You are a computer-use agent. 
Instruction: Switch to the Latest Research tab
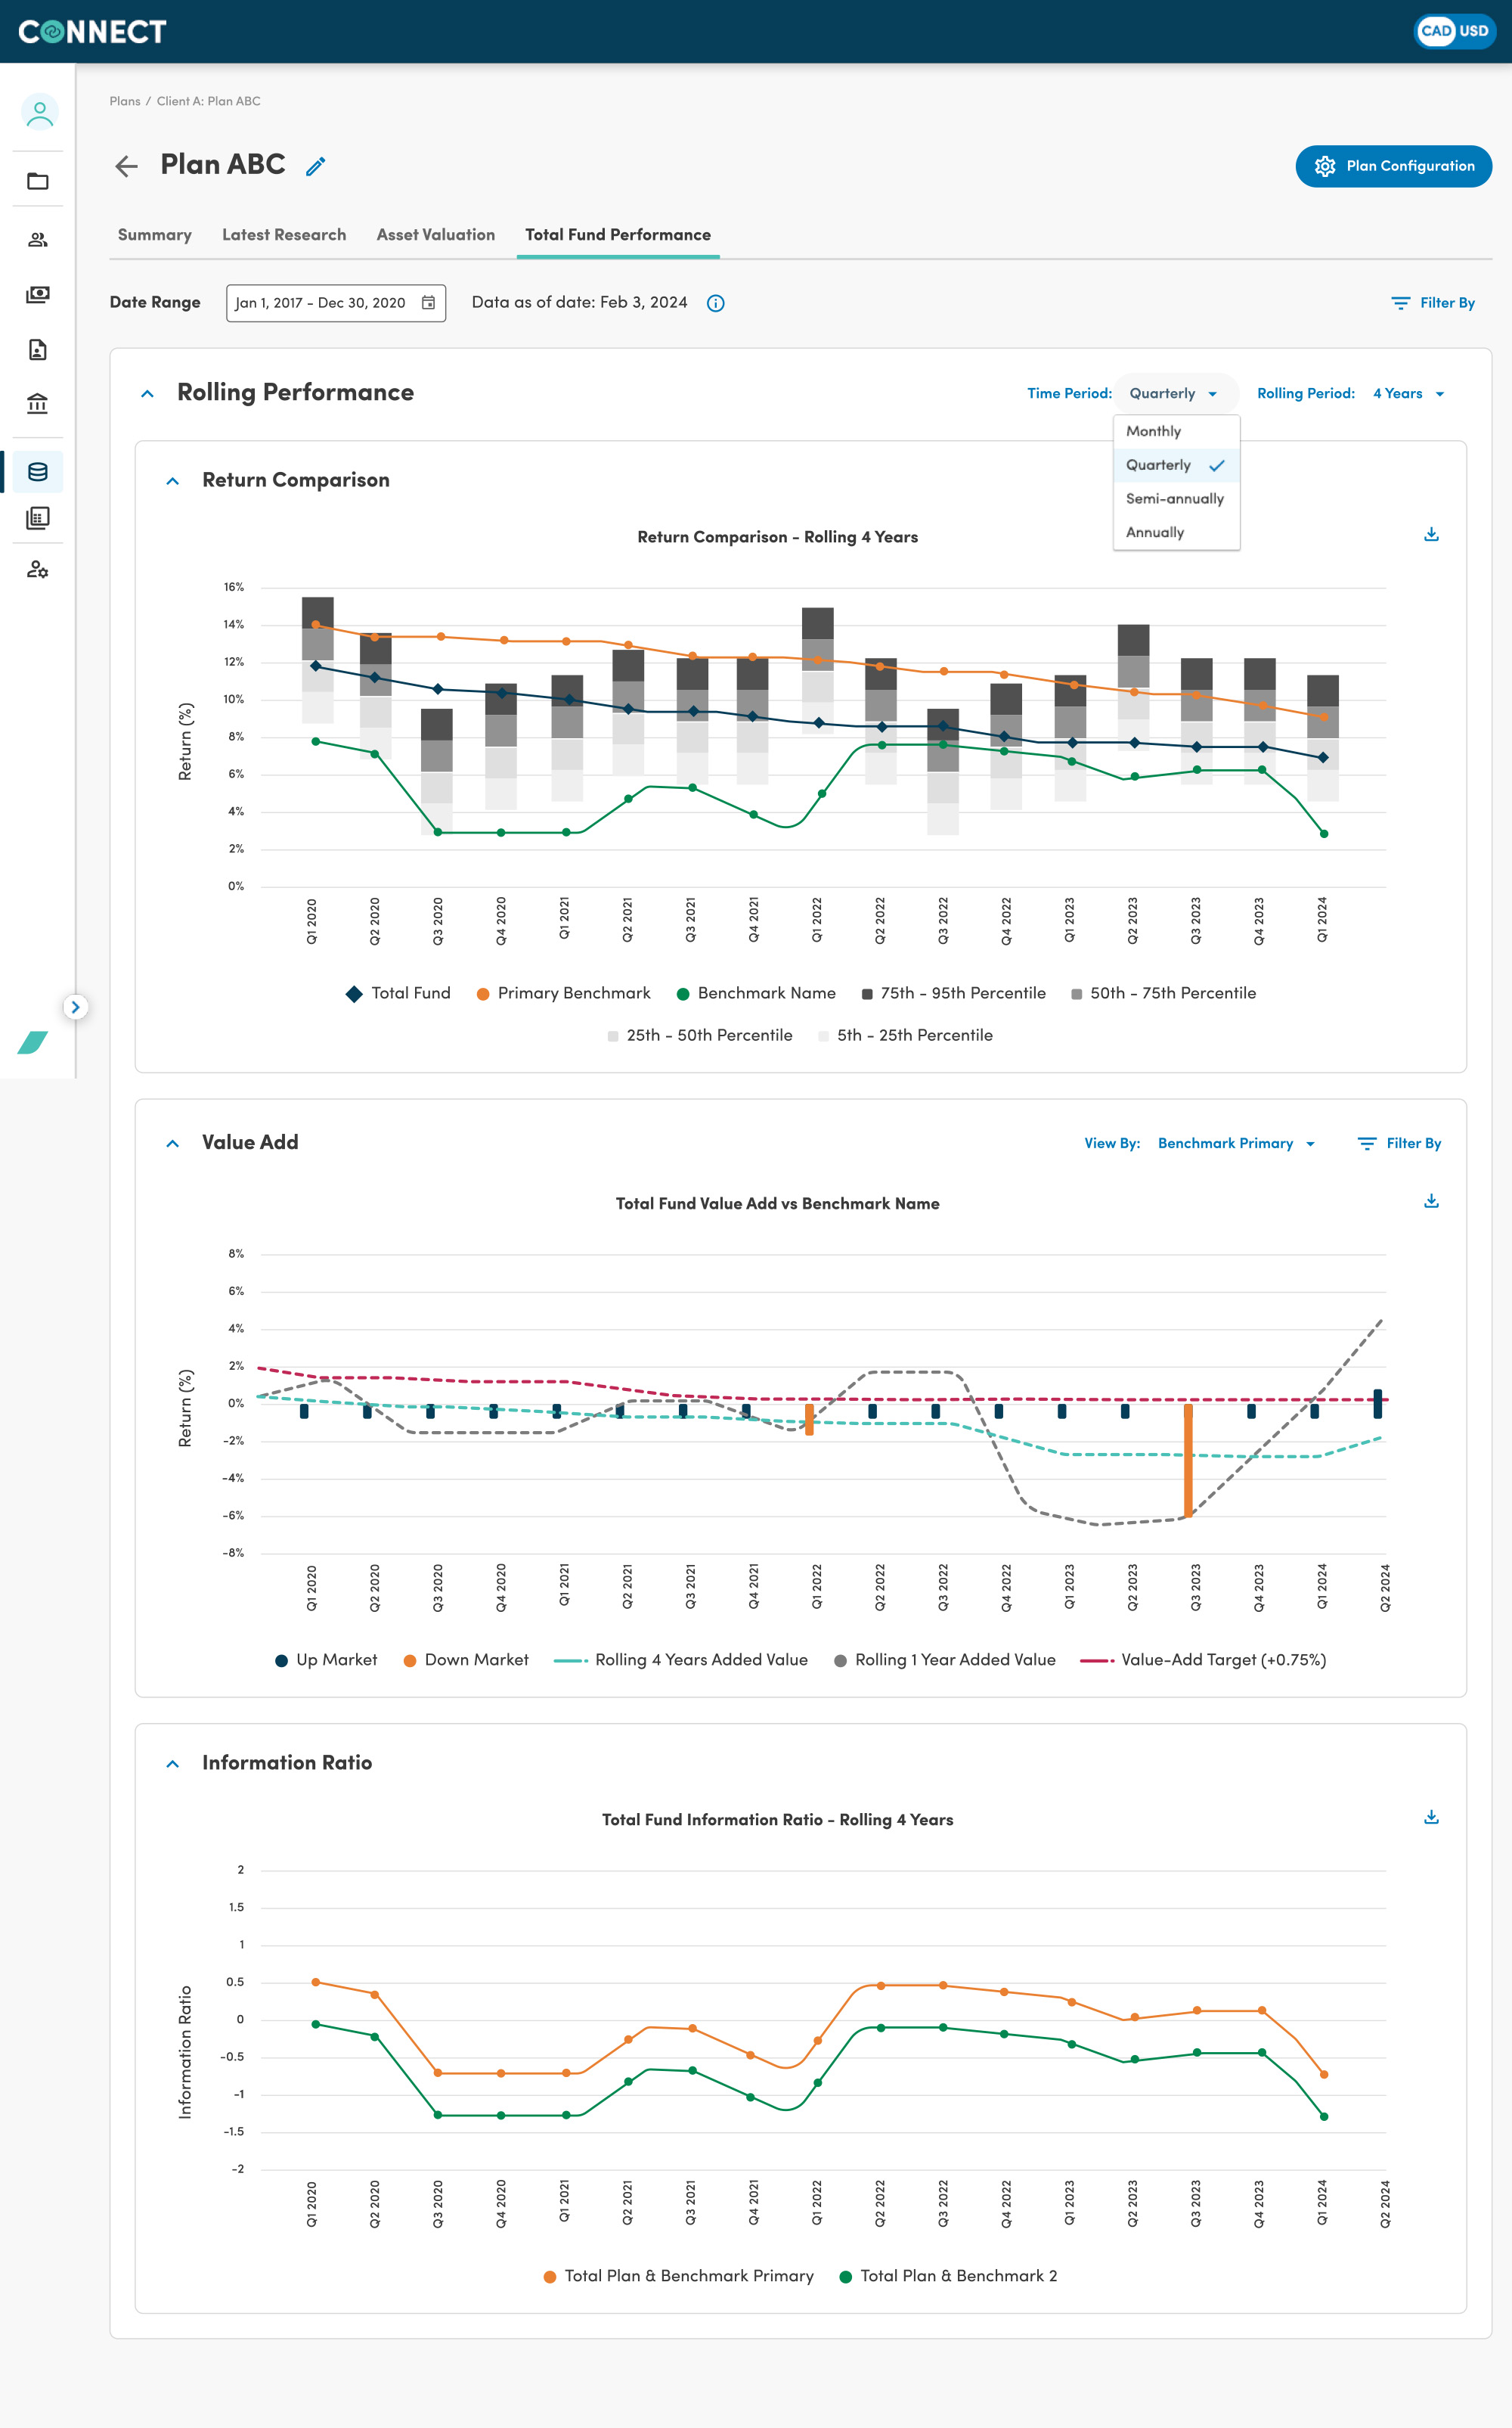(x=284, y=235)
